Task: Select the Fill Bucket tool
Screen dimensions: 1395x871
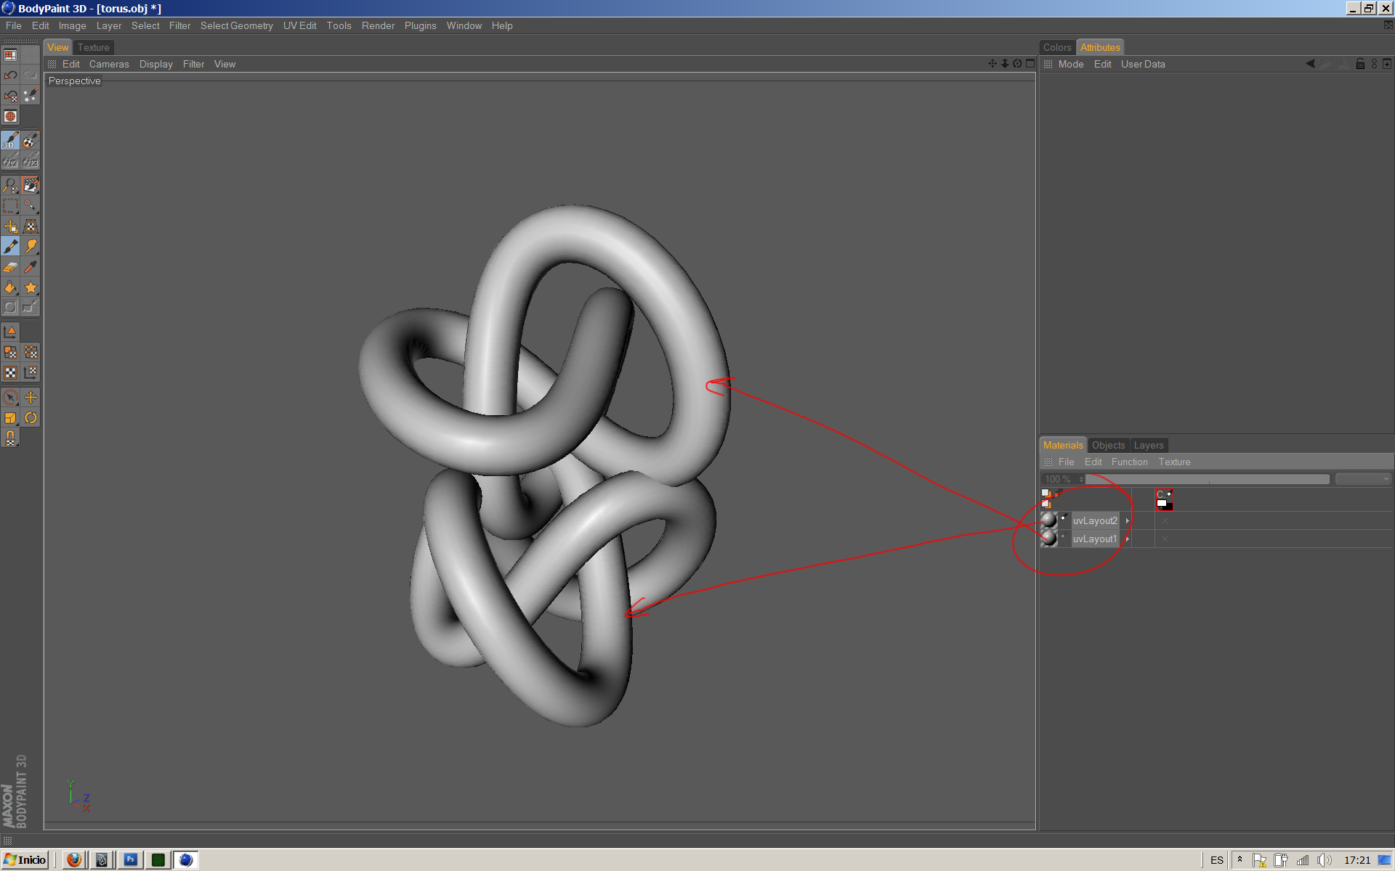Action: coord(10,287)
